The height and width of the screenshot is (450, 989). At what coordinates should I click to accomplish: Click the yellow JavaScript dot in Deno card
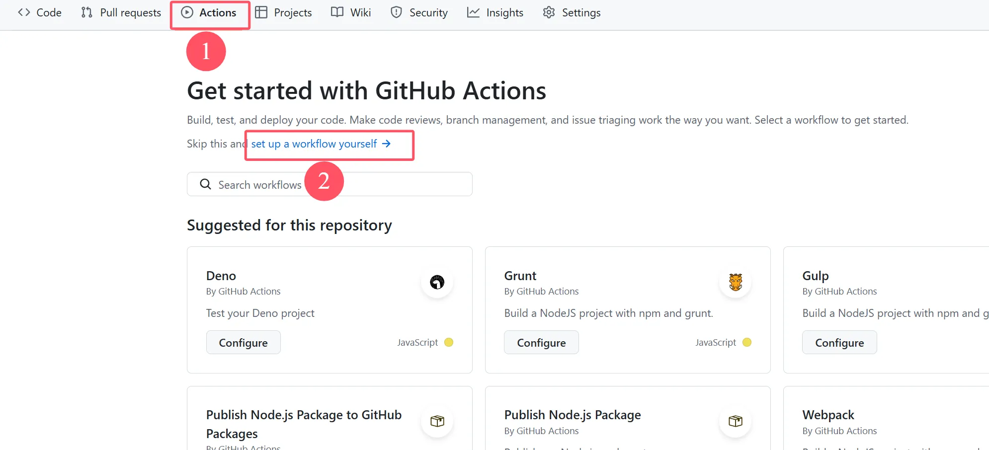(x=449, y=342)
